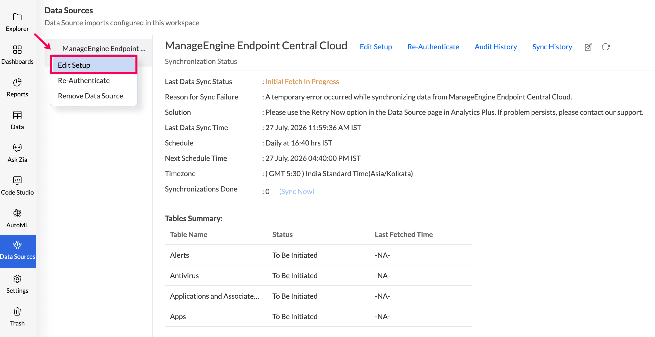Viewport: 655px width, 337px height.
Task: Click the Daily at 16:40 hrs IST schedule value
Action: (299, 143)
